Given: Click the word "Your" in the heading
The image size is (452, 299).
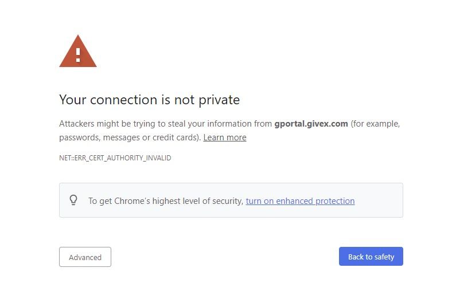Looking at the screenshot, I should point(72,100).
